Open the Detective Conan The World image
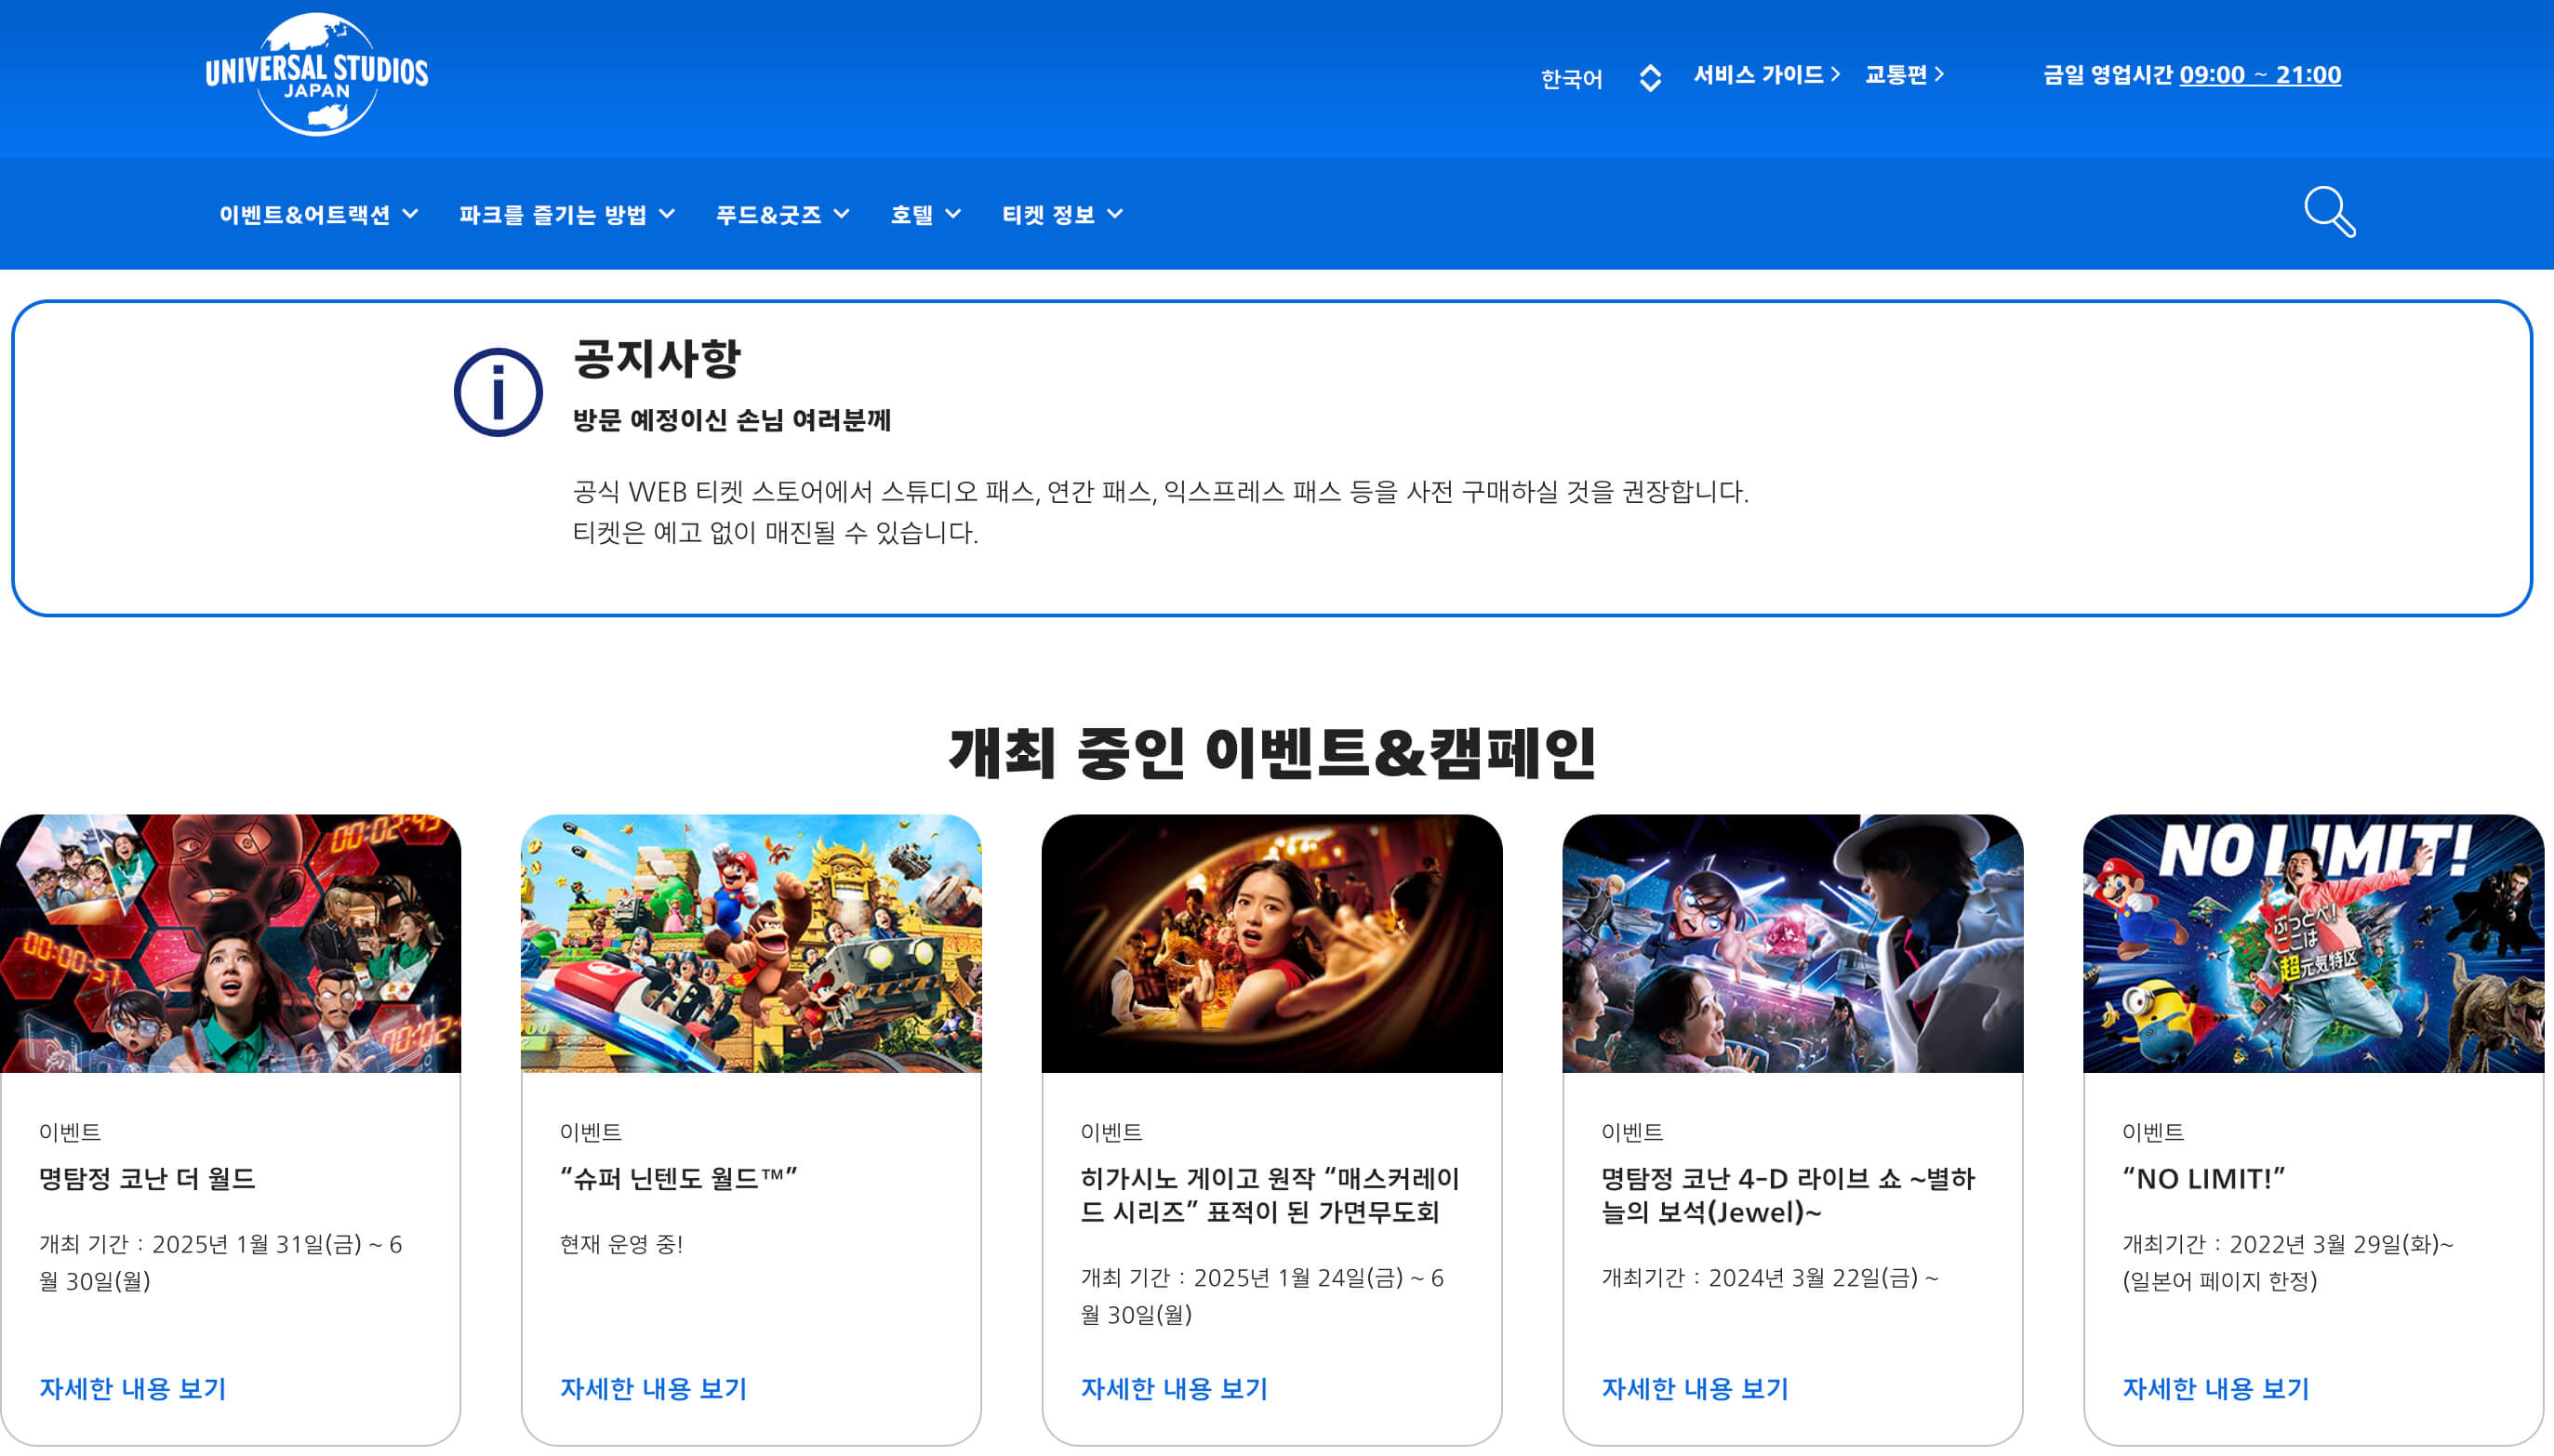Screen dimensions: 2554x1456 230,943
